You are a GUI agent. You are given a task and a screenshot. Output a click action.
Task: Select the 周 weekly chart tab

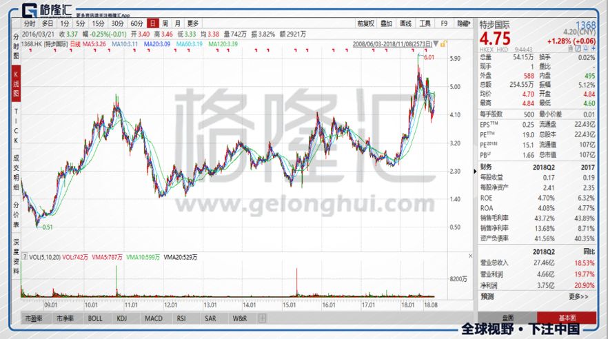(165, 23)
